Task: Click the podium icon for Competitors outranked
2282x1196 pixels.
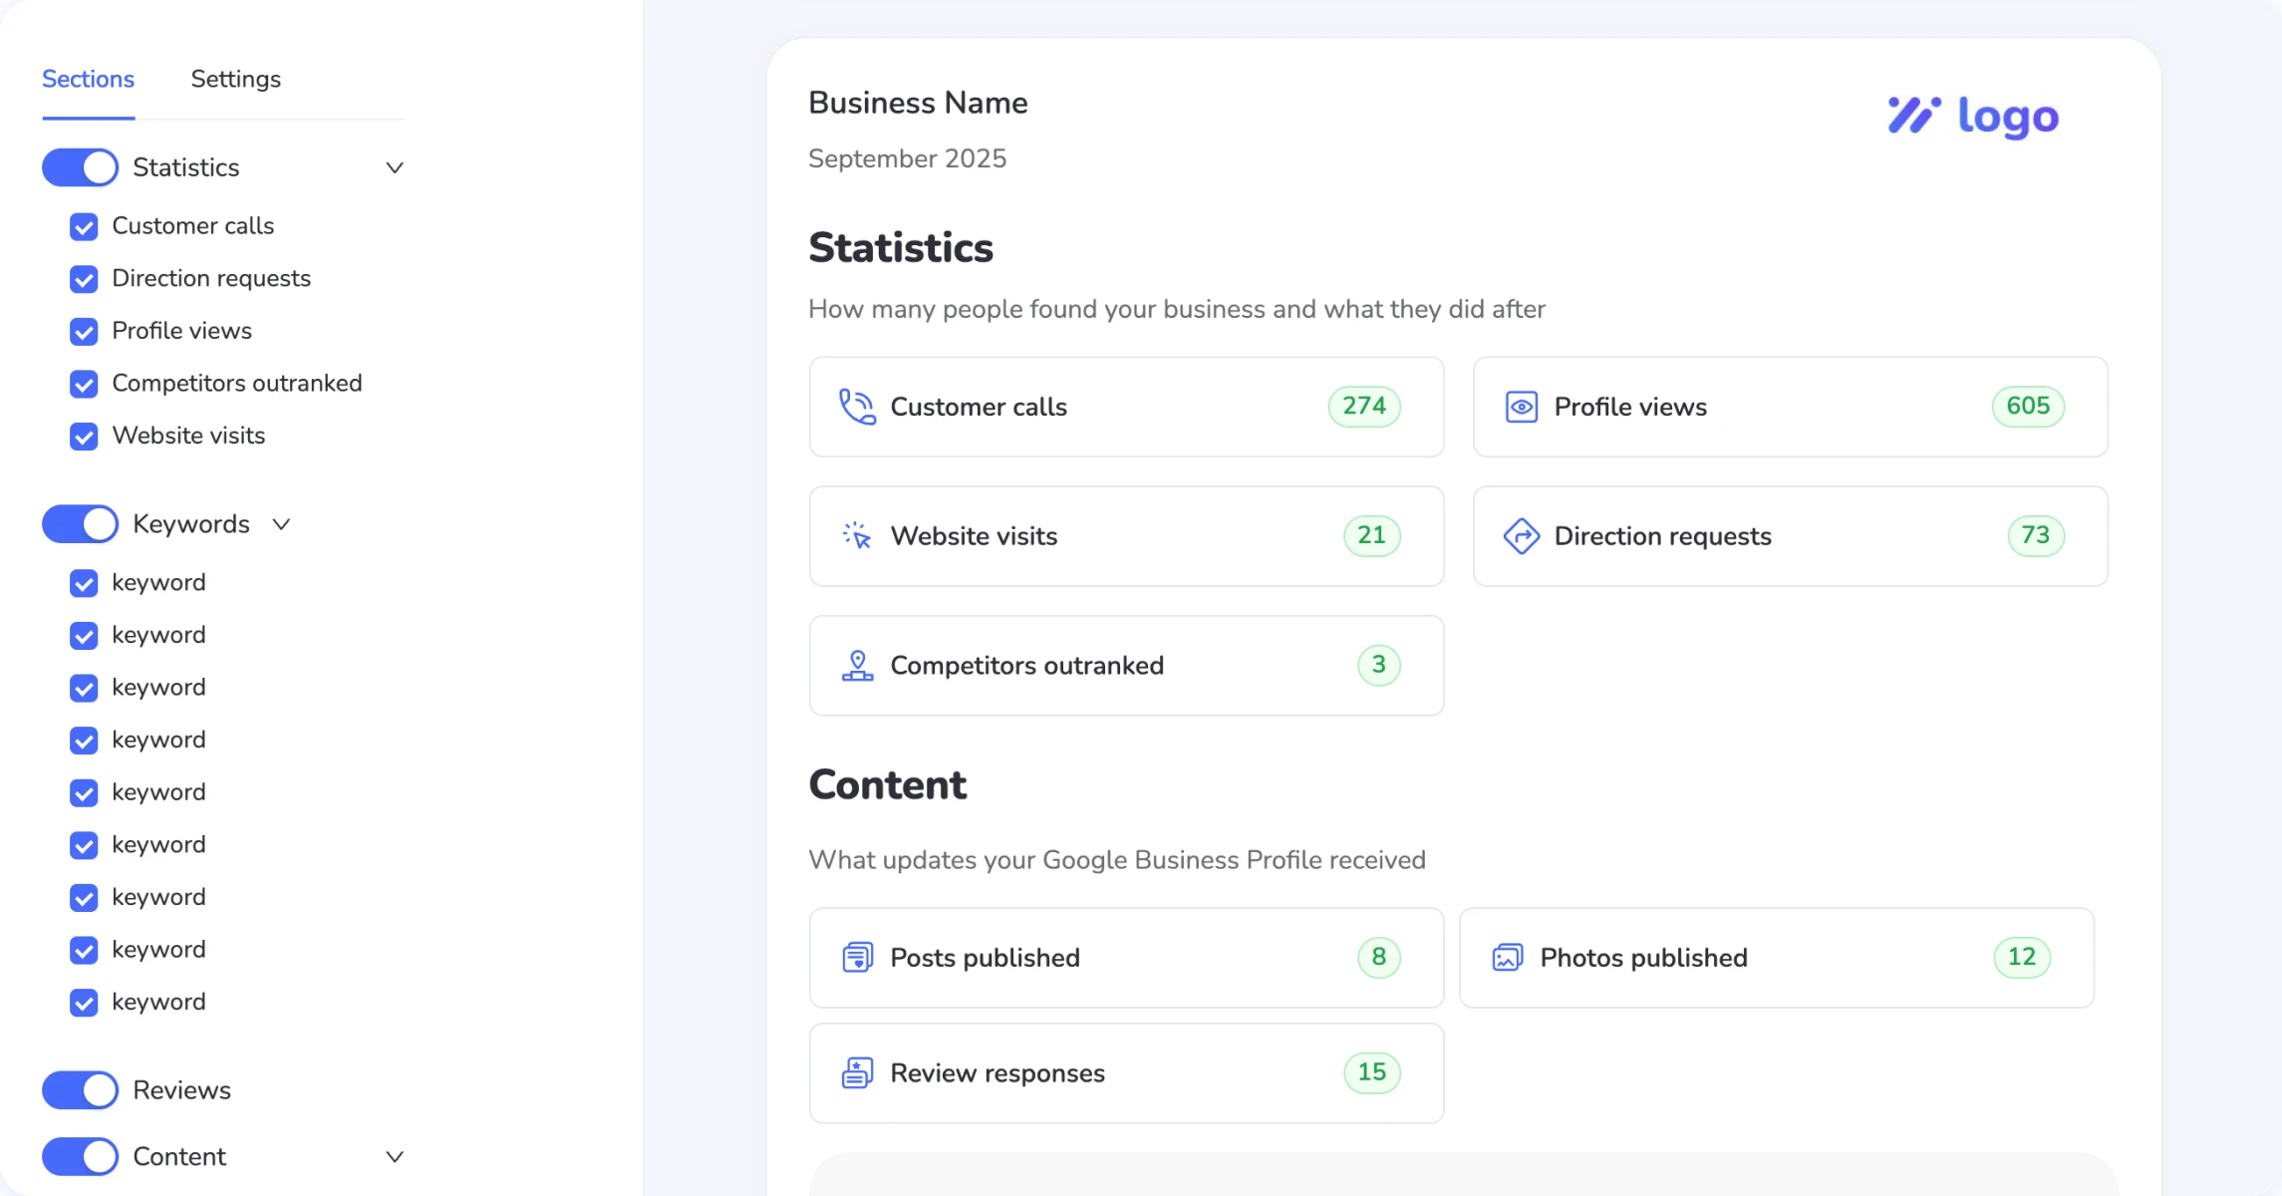Action: pos(857,666)
